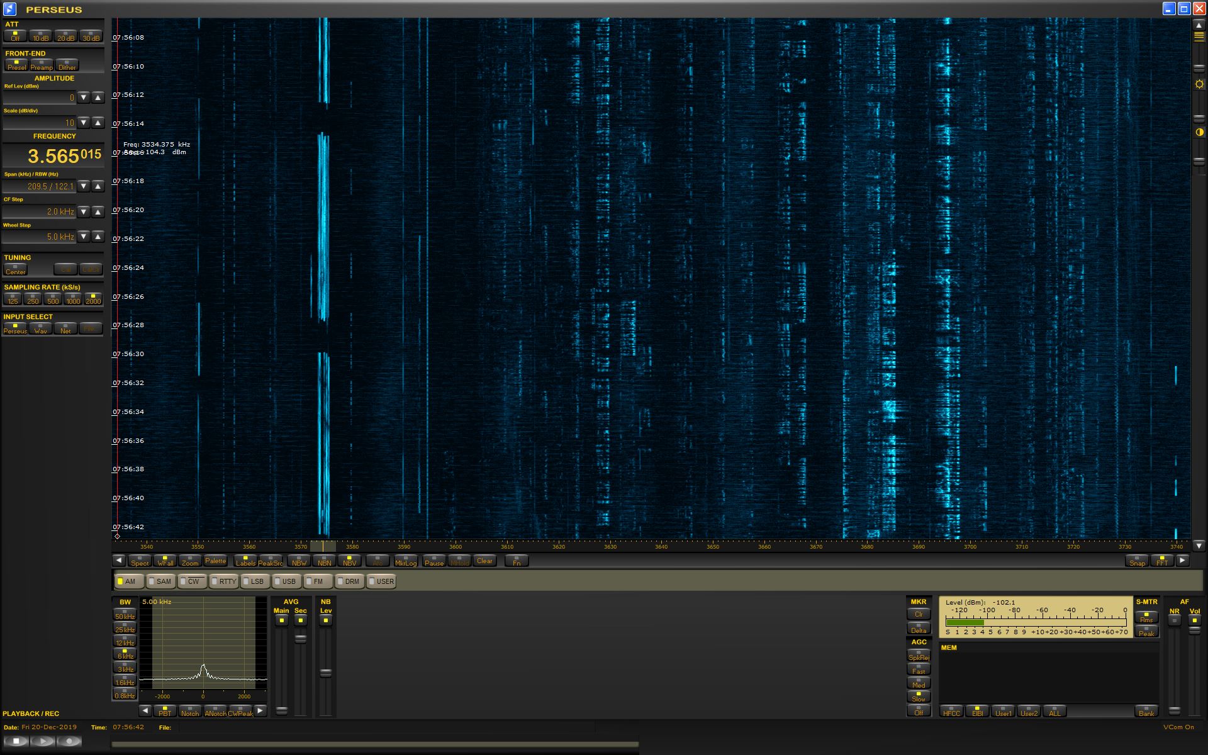1208x755 pixels.
Task: Click the Clear button
Action: coord(484,561)
